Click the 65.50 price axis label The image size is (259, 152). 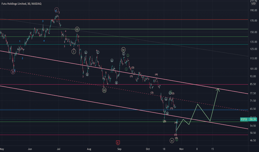click(x=253, y=109)
